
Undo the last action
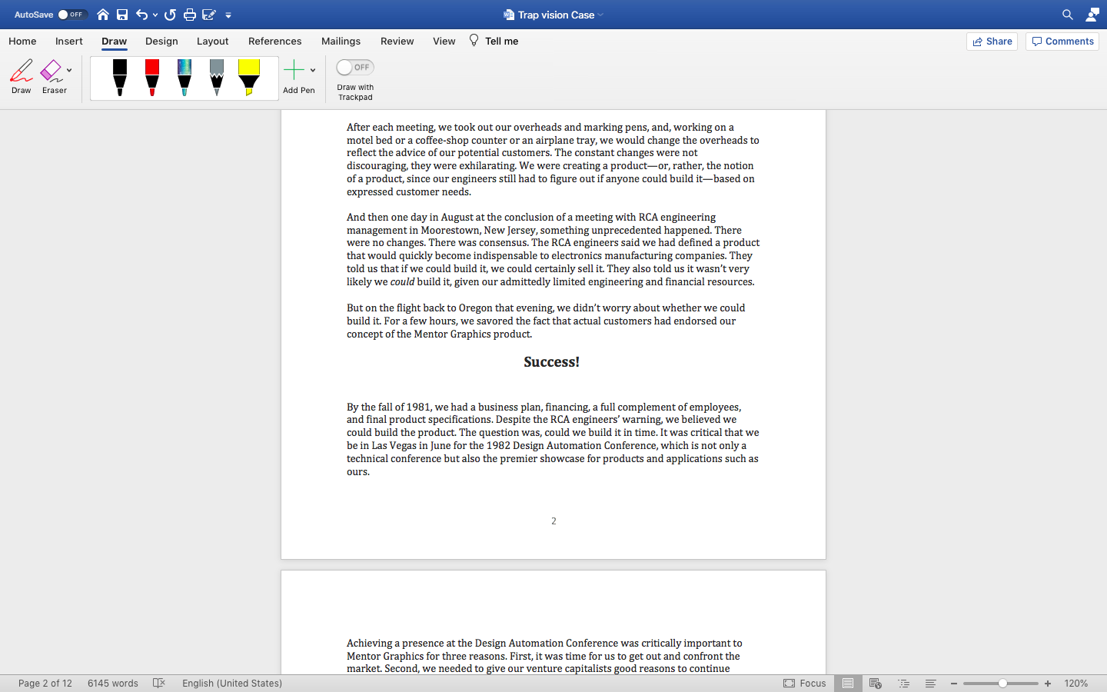click(141, 15)
